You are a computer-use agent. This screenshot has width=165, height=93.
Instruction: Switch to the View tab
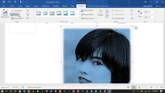[72, 6]
